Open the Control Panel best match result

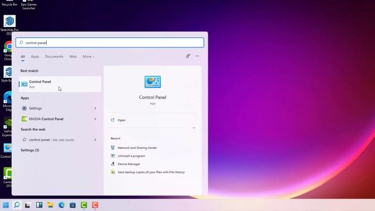(x=60, y=84)
